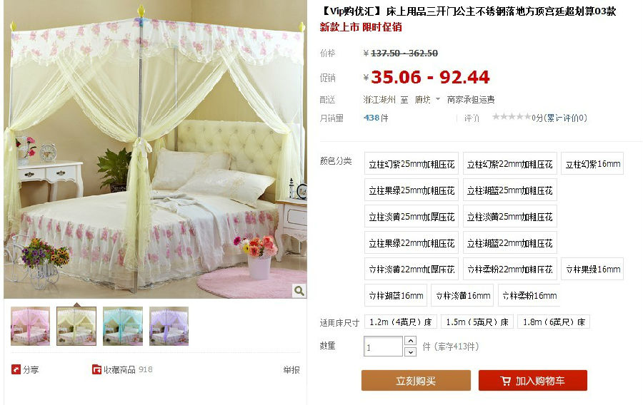View the pink canopy thumbnail

coord(30,326)
